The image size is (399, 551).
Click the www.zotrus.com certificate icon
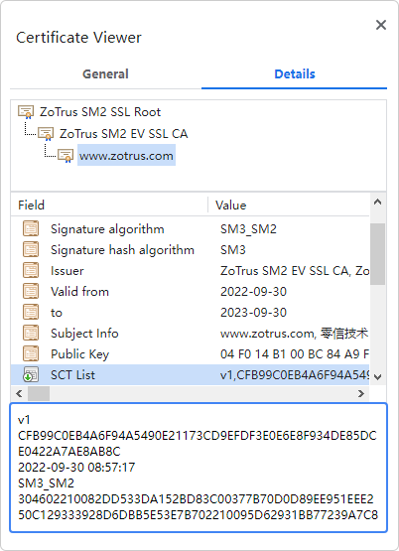click(66, 155)
